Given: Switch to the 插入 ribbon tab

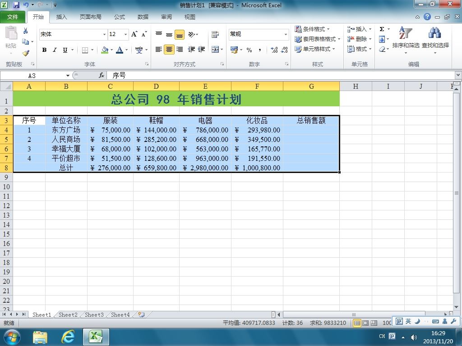Looking at the screenshot, I should (x=61, y=17).
